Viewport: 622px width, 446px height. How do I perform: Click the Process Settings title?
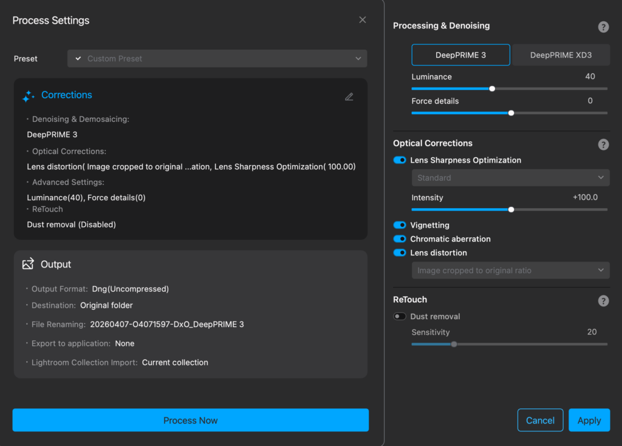[x=51, y=20]
